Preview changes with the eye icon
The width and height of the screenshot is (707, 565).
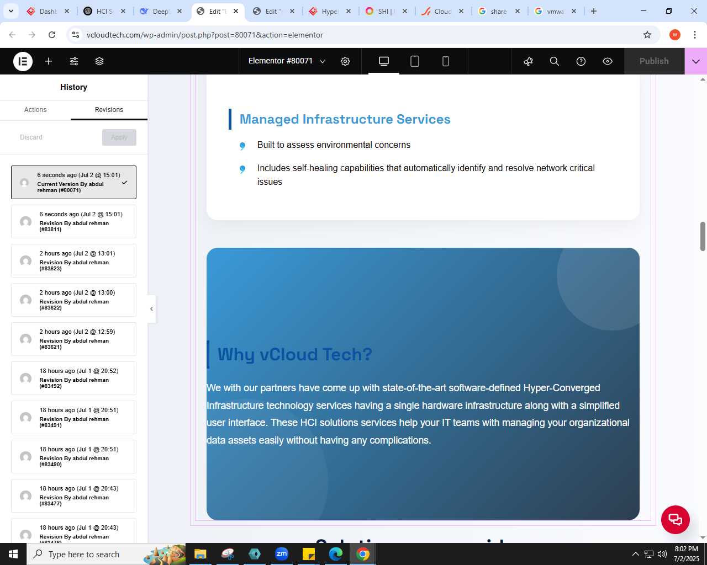point(608,61)
